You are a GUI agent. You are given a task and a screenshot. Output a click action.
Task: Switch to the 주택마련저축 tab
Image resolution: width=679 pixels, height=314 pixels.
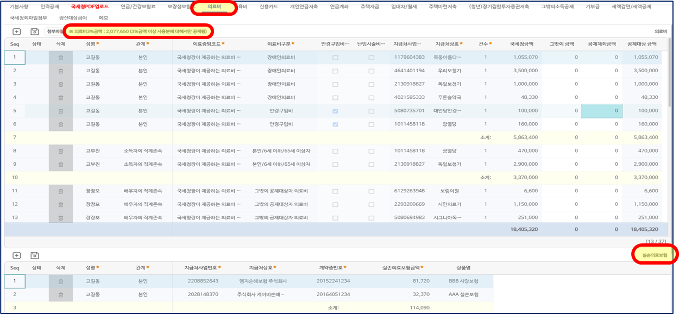click(443, 7)
